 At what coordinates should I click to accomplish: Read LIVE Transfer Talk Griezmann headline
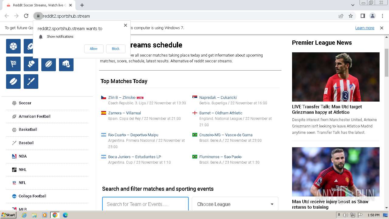327,109
